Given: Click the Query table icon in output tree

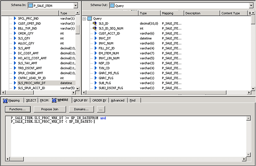Looking at the screenshot, I should click(89, 18).
